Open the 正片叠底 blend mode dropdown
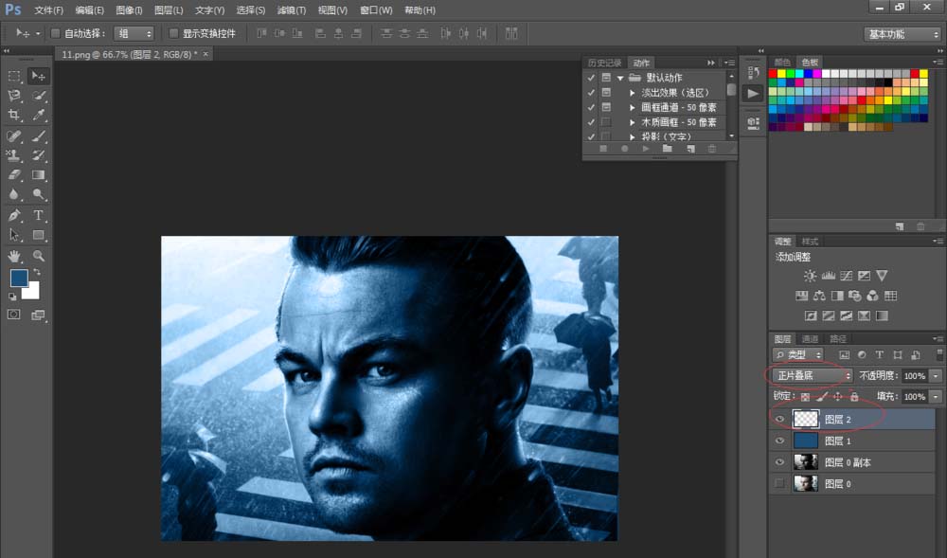This screenshot has width=947, height=558. pyautogui.click(x=812, y=376)
